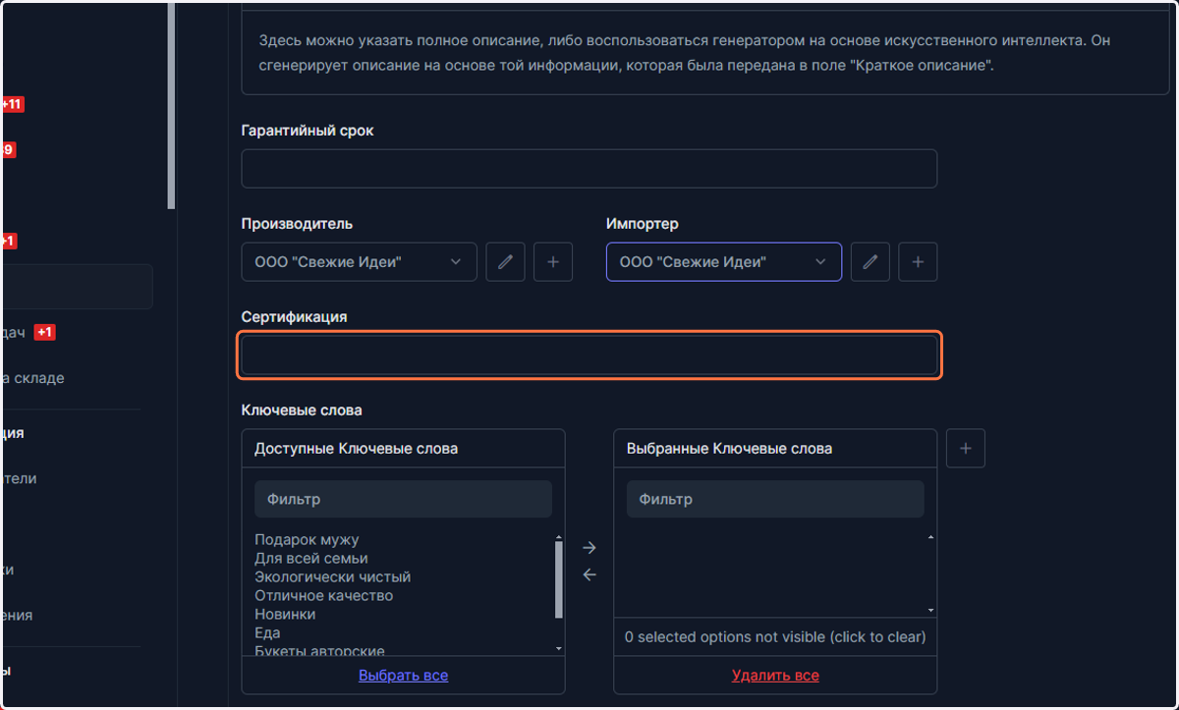Add new keyword with plus icon
Image resolution: width=1179 pixels, height=710 pixels.
tap(966, 448)
